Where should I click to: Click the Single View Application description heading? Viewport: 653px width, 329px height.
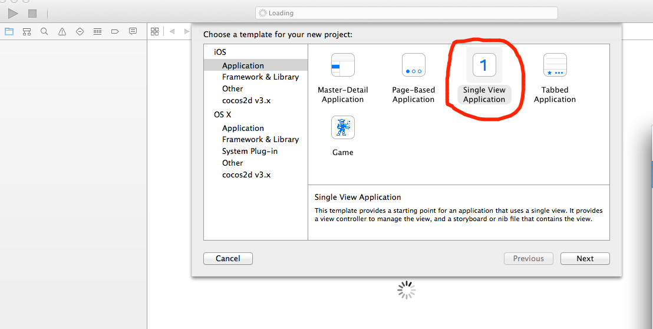358,197
